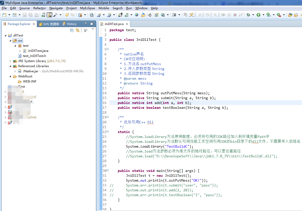Switch to the History tab
The width and height of the screenshot is (302, 211).
click(70, 24)
